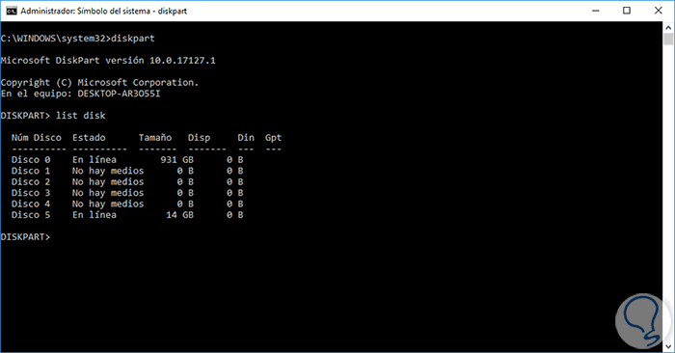The height and width of the screenshot is (353, 675).
Task: Click the scrollbar up arrow
Action: (x=668, y=28)
